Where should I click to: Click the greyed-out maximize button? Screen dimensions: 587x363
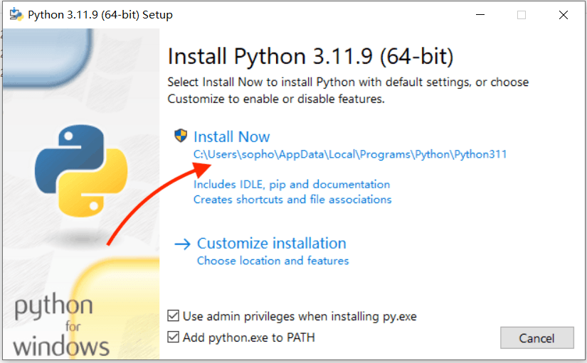pyautogui.click(x=522, y=14)
